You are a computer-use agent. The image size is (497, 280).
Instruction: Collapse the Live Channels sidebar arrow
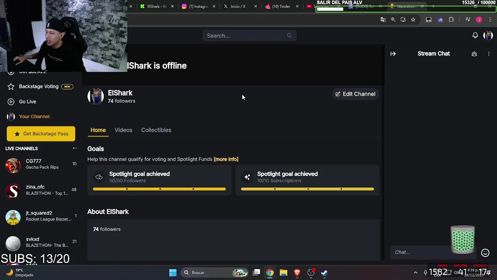(x=75, y=148)
